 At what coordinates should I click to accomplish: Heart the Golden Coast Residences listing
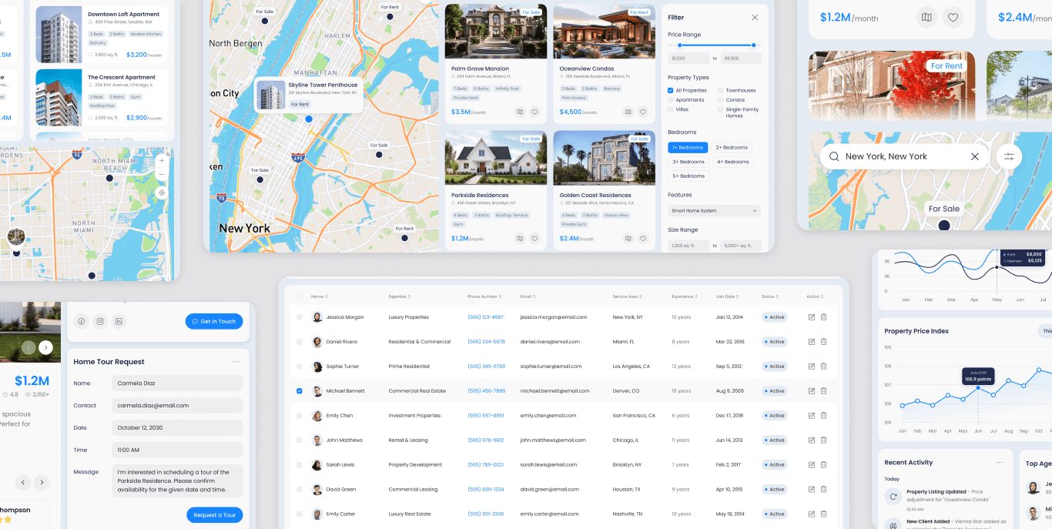pyautogui.click(x=643, y=239)
